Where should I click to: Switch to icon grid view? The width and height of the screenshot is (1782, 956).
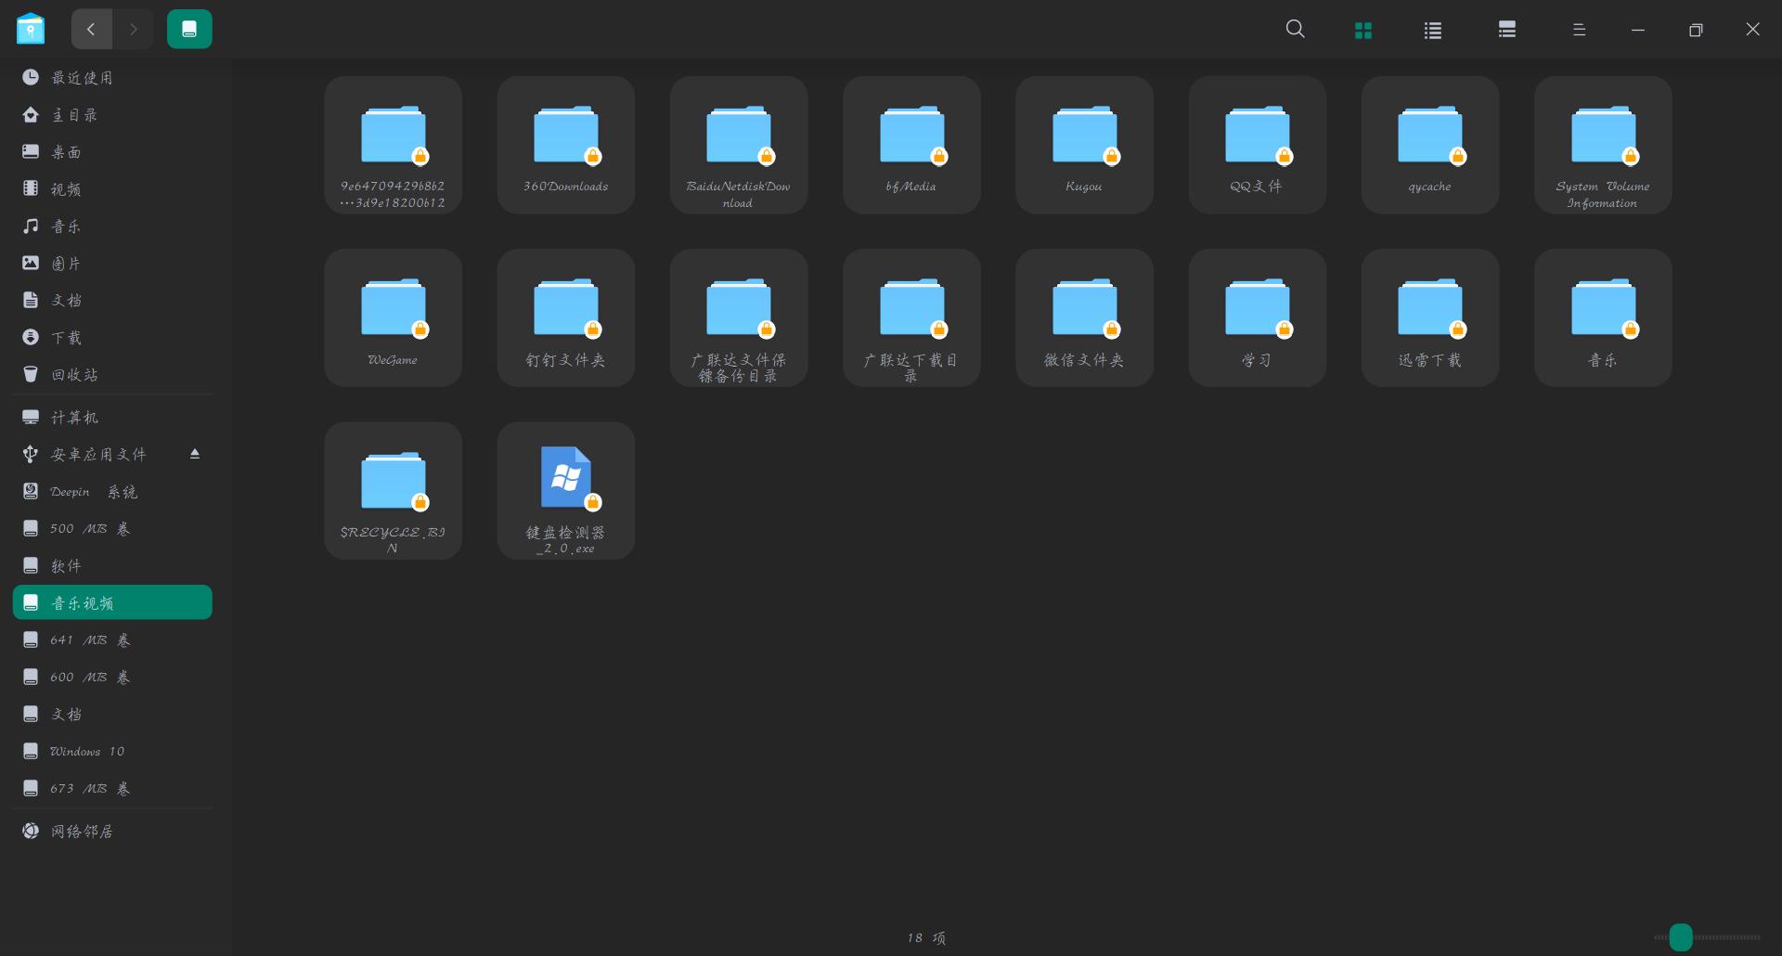coord(1362,30)
